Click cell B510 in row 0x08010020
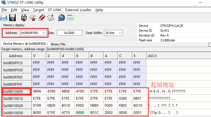 click(x=68, y=106)
